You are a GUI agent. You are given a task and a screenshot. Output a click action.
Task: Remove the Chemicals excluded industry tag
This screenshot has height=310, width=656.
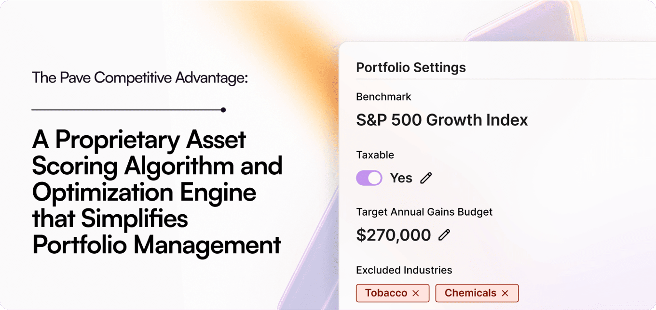pyautogui.click(x=505, y=293)
